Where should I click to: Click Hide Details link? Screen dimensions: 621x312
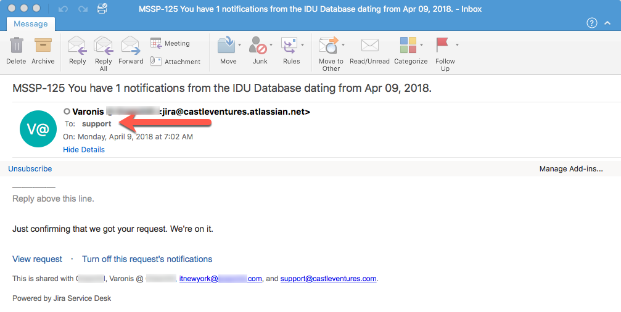click(x=84, y=150)
